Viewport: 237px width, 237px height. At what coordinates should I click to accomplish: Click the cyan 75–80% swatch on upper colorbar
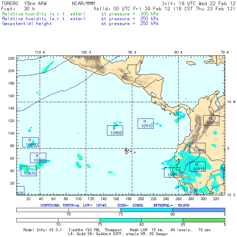tap(147, 210)
